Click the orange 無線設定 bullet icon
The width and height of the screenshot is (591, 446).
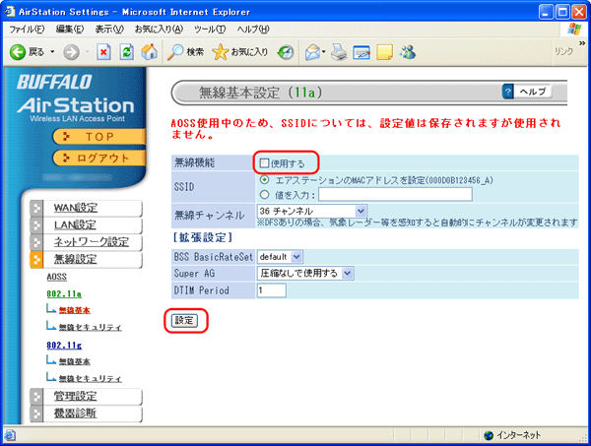(x=36, y=260)
